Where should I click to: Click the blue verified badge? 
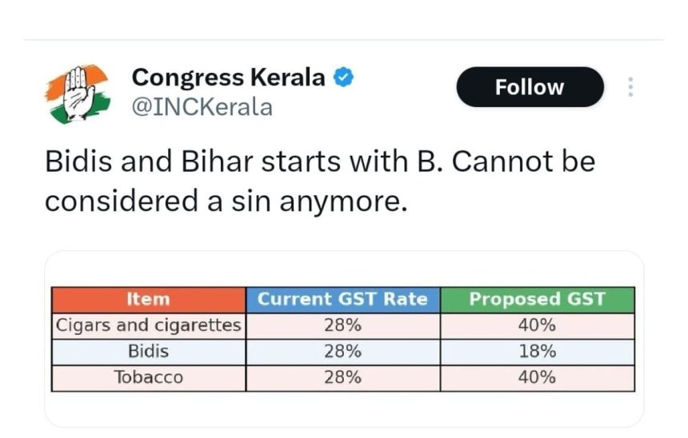click(x=344, y=78)
